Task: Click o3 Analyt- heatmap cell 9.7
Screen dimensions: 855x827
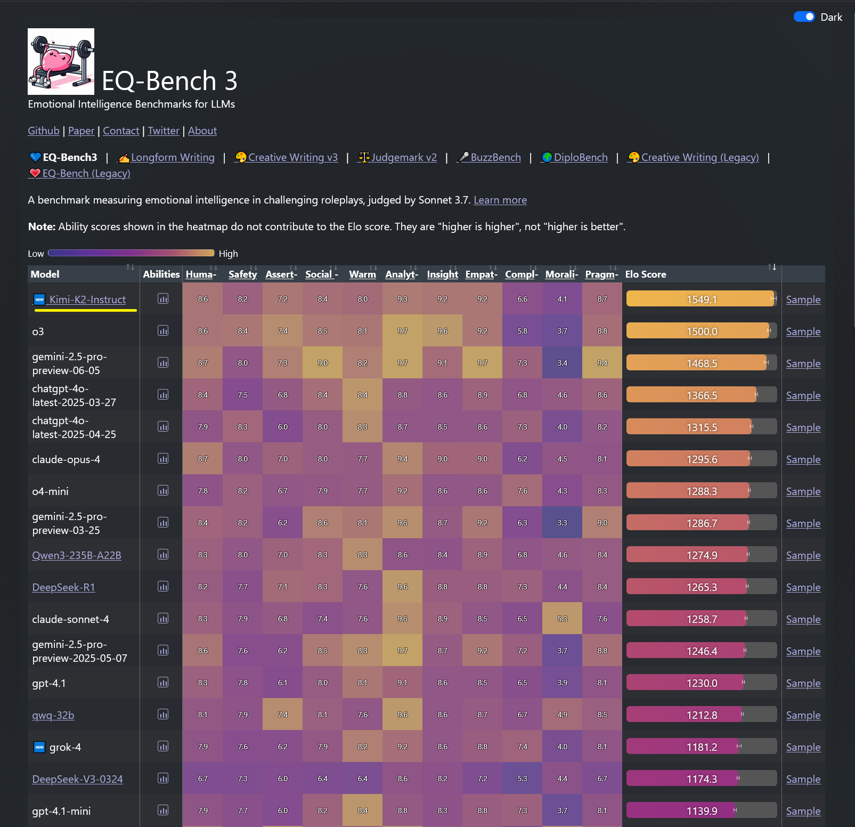Action: [x=402, y=330]
